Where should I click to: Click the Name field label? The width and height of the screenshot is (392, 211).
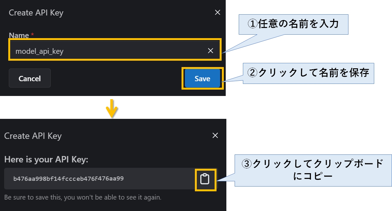[19, 36]
